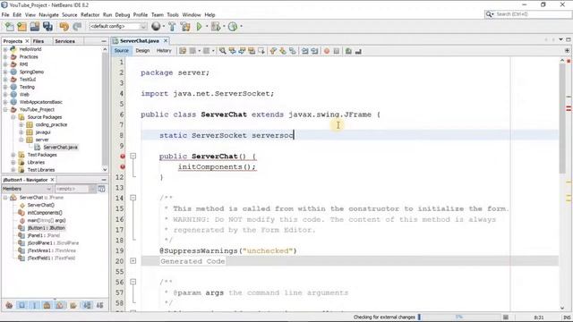Image resolution: width=573 pixels, height=322 pixels.
Task: Expand Generated Code fold at line 20
Action: (x=133, y=260)
